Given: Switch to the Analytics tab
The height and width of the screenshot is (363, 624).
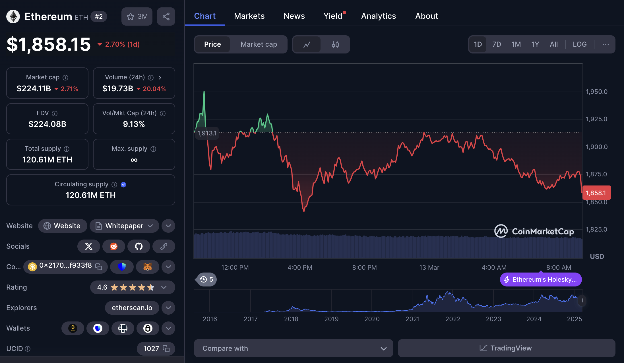Looking at the screenshot, I should 379,16.
